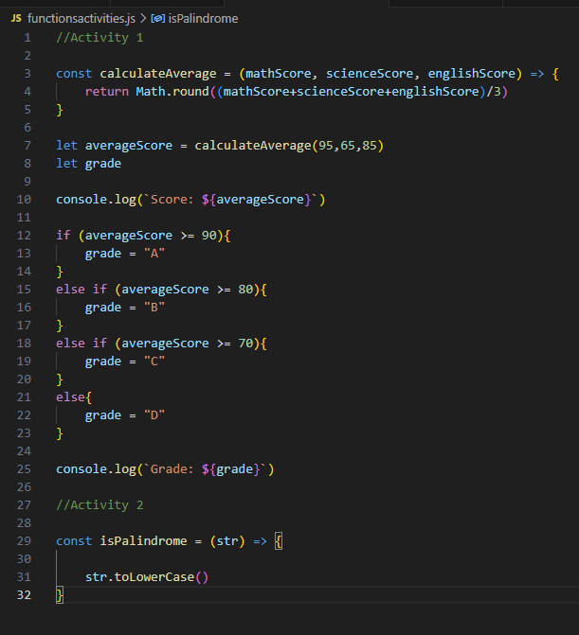The image size is (579, 635).
Task: Click line number 32 in the gutter
Action: click(24, 594)
